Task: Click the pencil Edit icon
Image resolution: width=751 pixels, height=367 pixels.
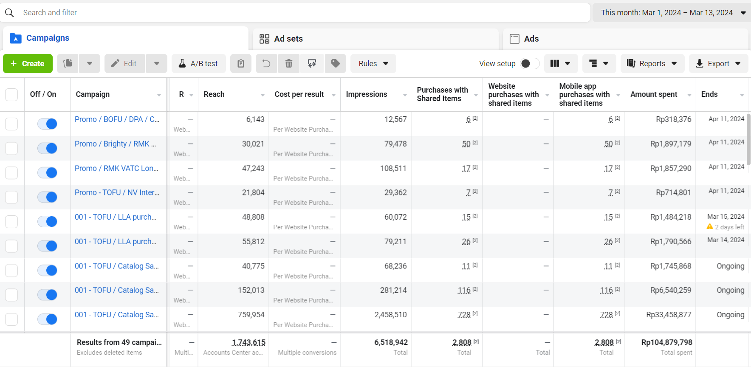Action: pos(115,64)
